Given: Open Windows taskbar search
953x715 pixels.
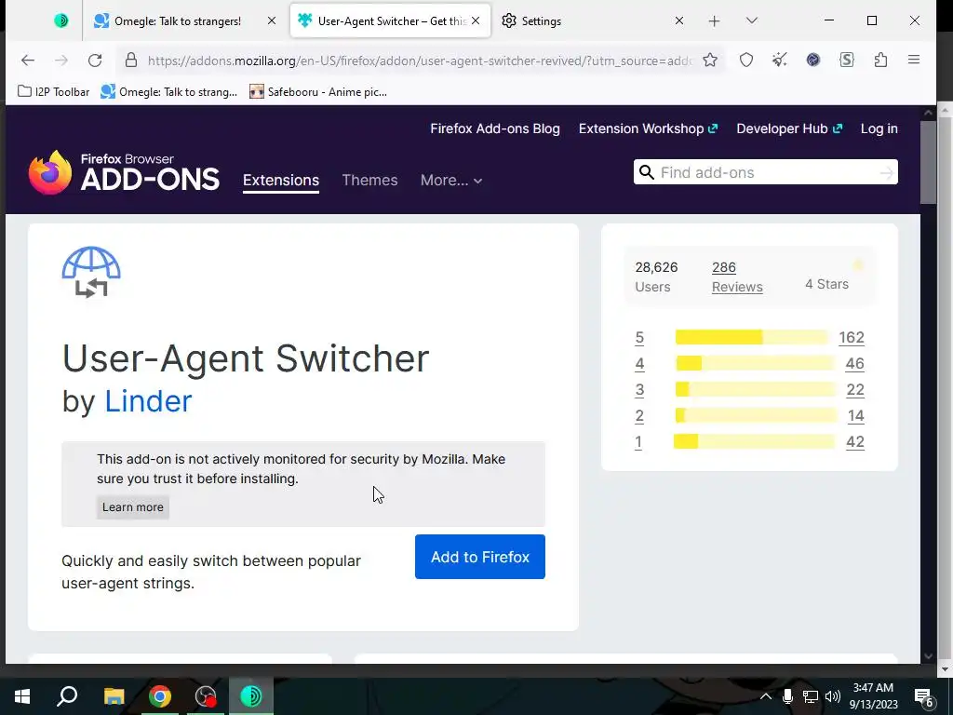Looking at the screenshot, I should click(67, 696).
